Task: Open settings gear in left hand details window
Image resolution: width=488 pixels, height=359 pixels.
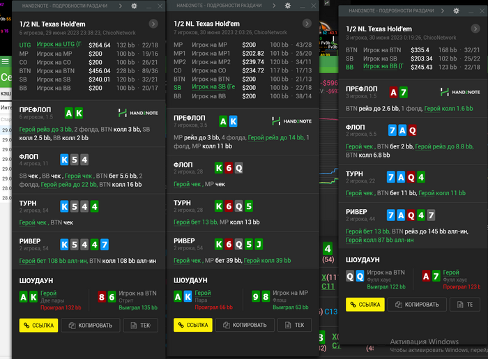Action: pyautogui.click(x=134, y=6)
